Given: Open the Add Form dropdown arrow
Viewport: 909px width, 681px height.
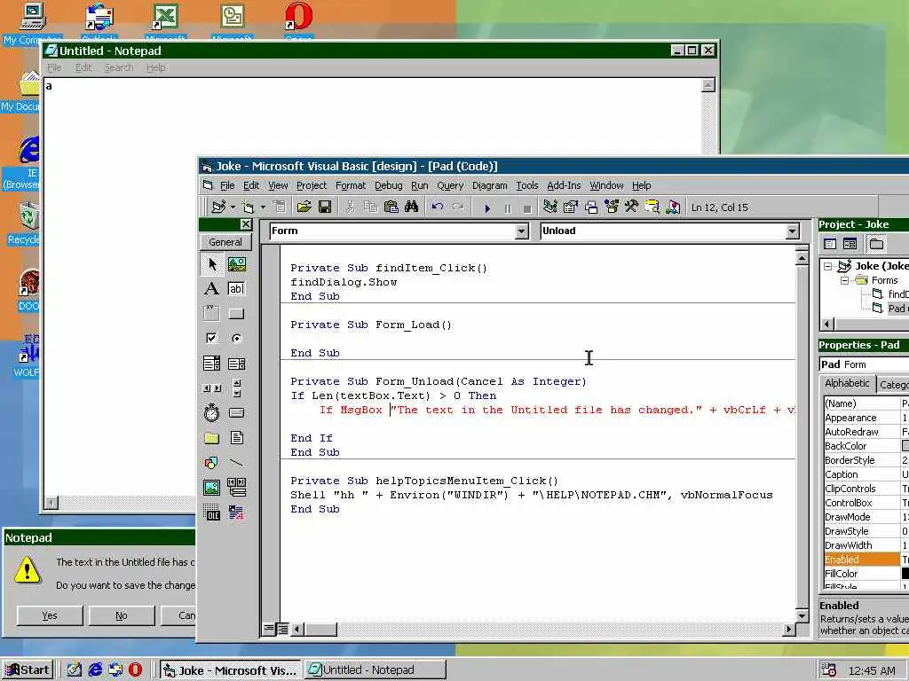Looking at the screenshot, I should click(263, 207).
